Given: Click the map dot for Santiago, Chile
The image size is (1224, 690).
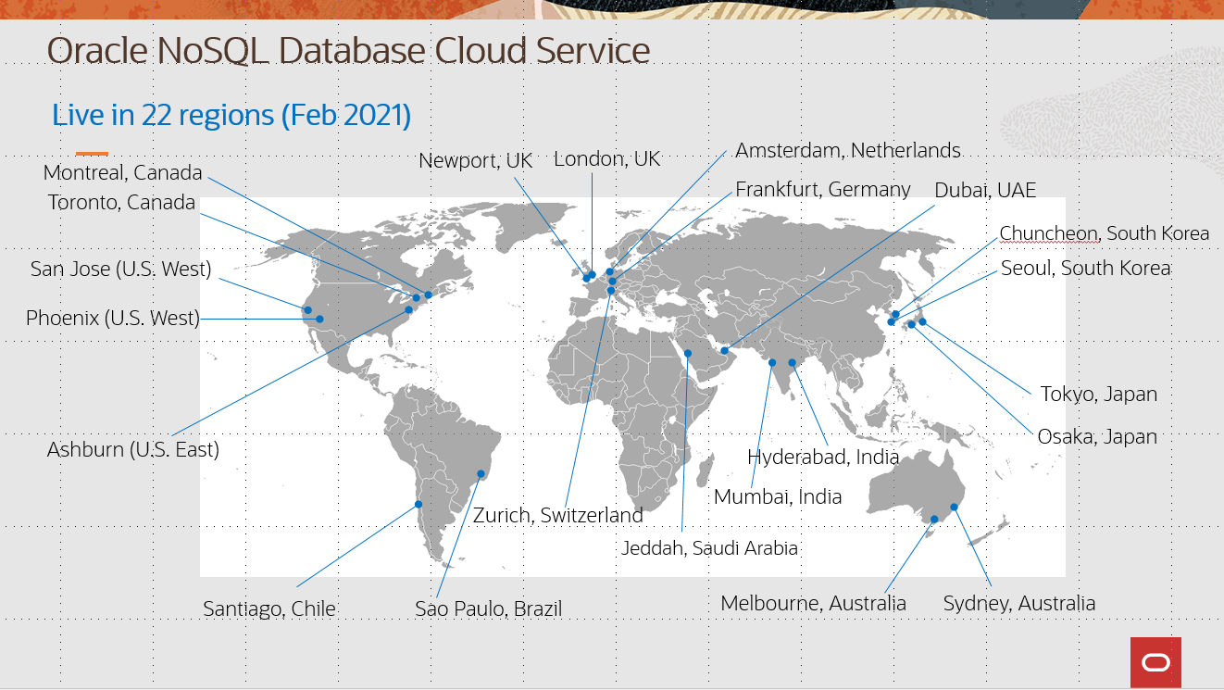Looking at the screenshot, I should pos(418,505).
